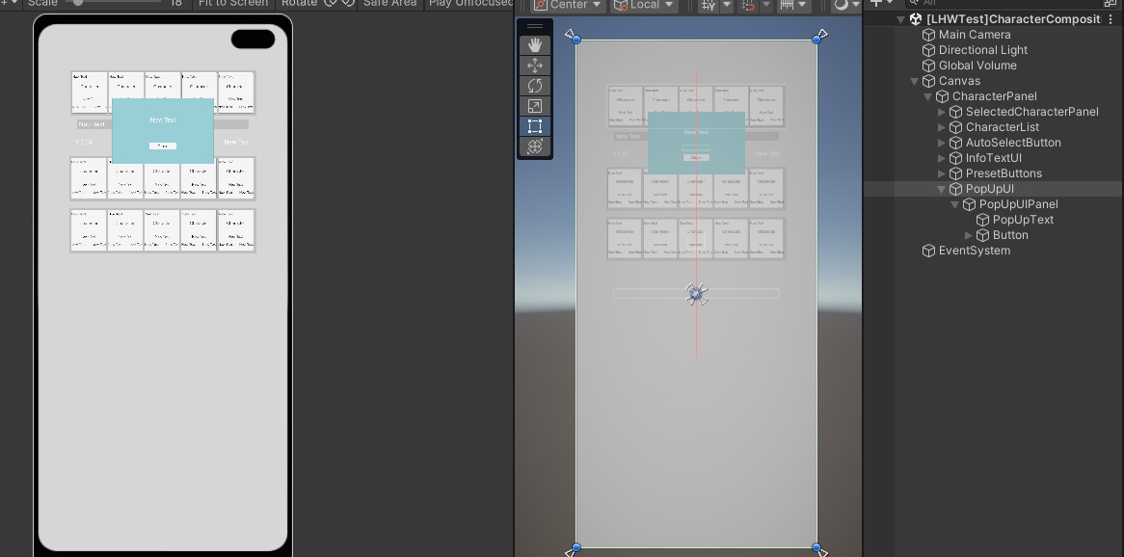The width and height of the screenshot is (1124, 557).
Task: Click the Main Camera cube icon
Action: [x=928, y=35]
